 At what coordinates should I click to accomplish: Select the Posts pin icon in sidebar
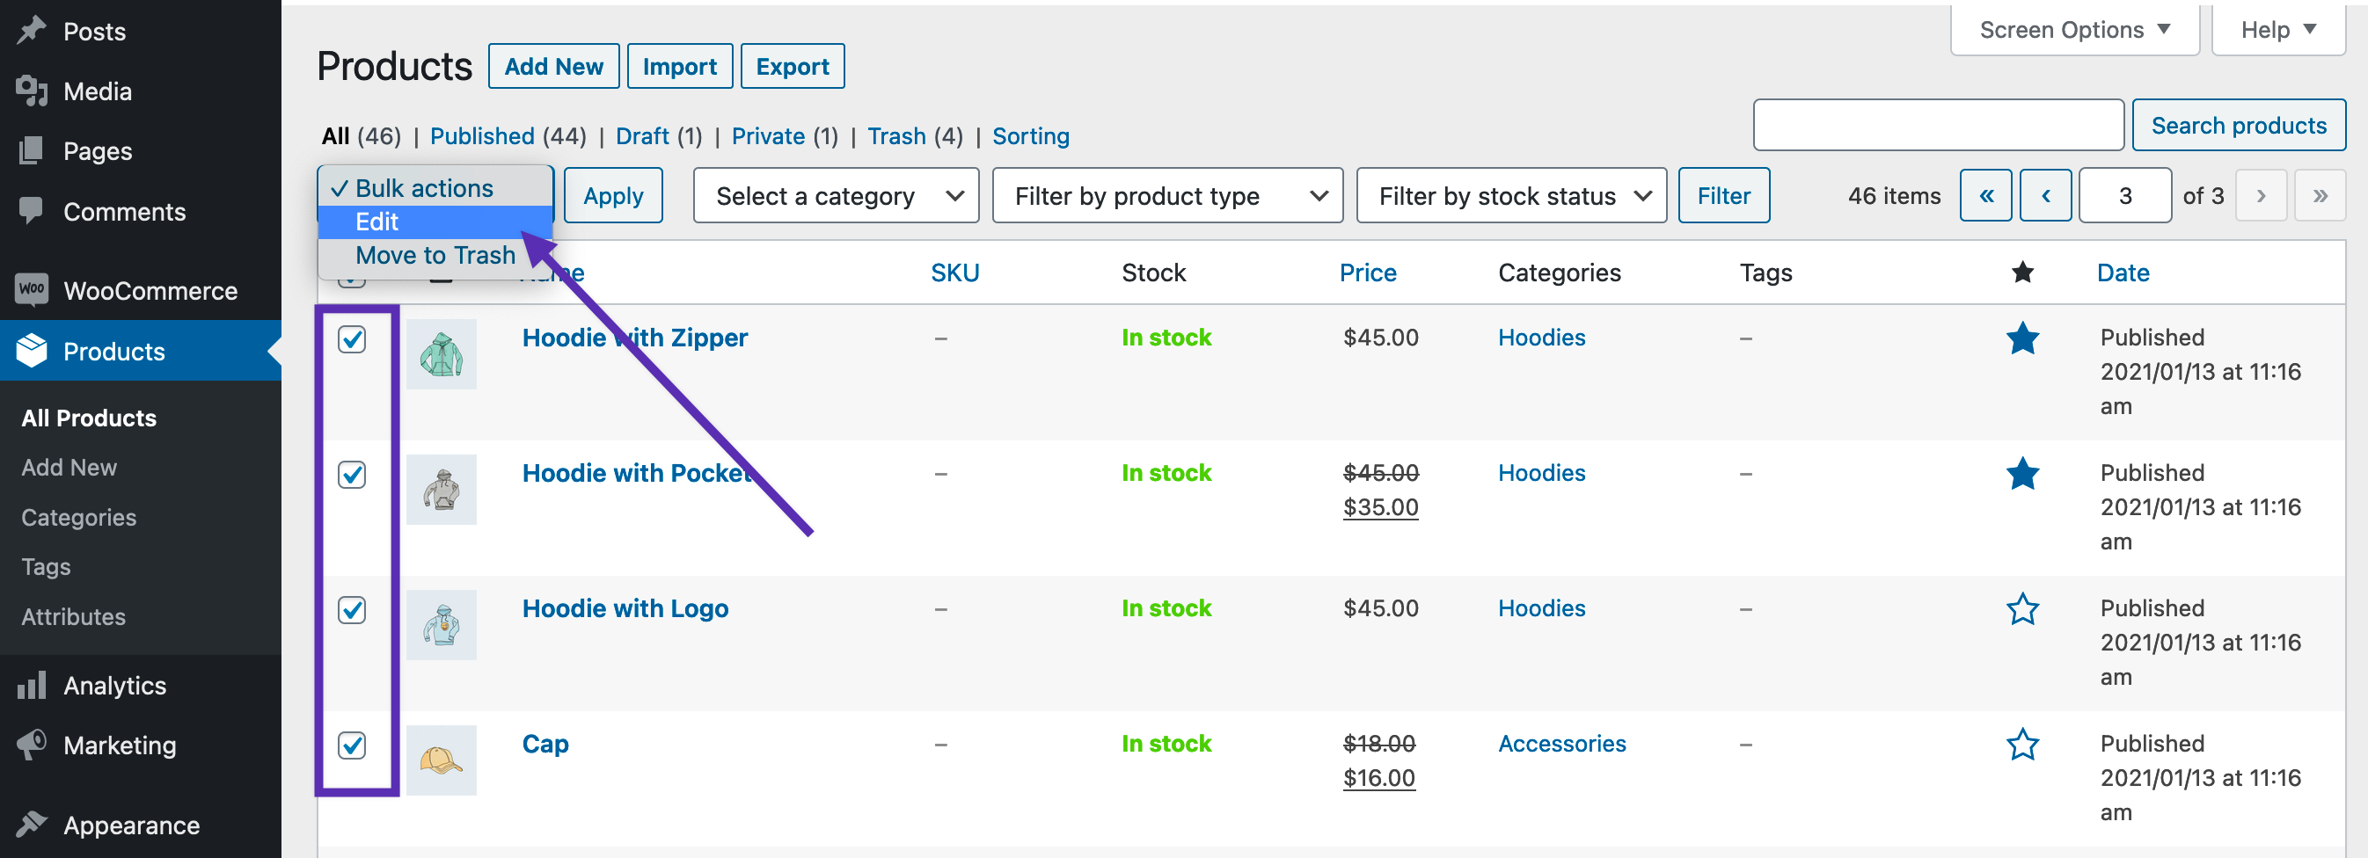(x=30, y=30)
